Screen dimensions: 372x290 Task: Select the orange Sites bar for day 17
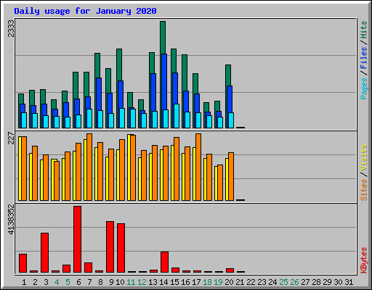click(x=198, y=167)
